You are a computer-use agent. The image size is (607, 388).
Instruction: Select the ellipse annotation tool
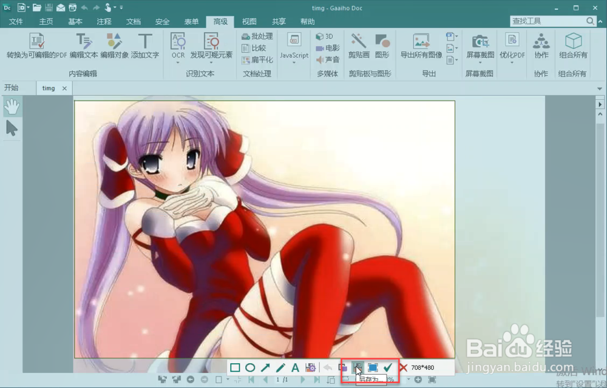click(250, 367)
